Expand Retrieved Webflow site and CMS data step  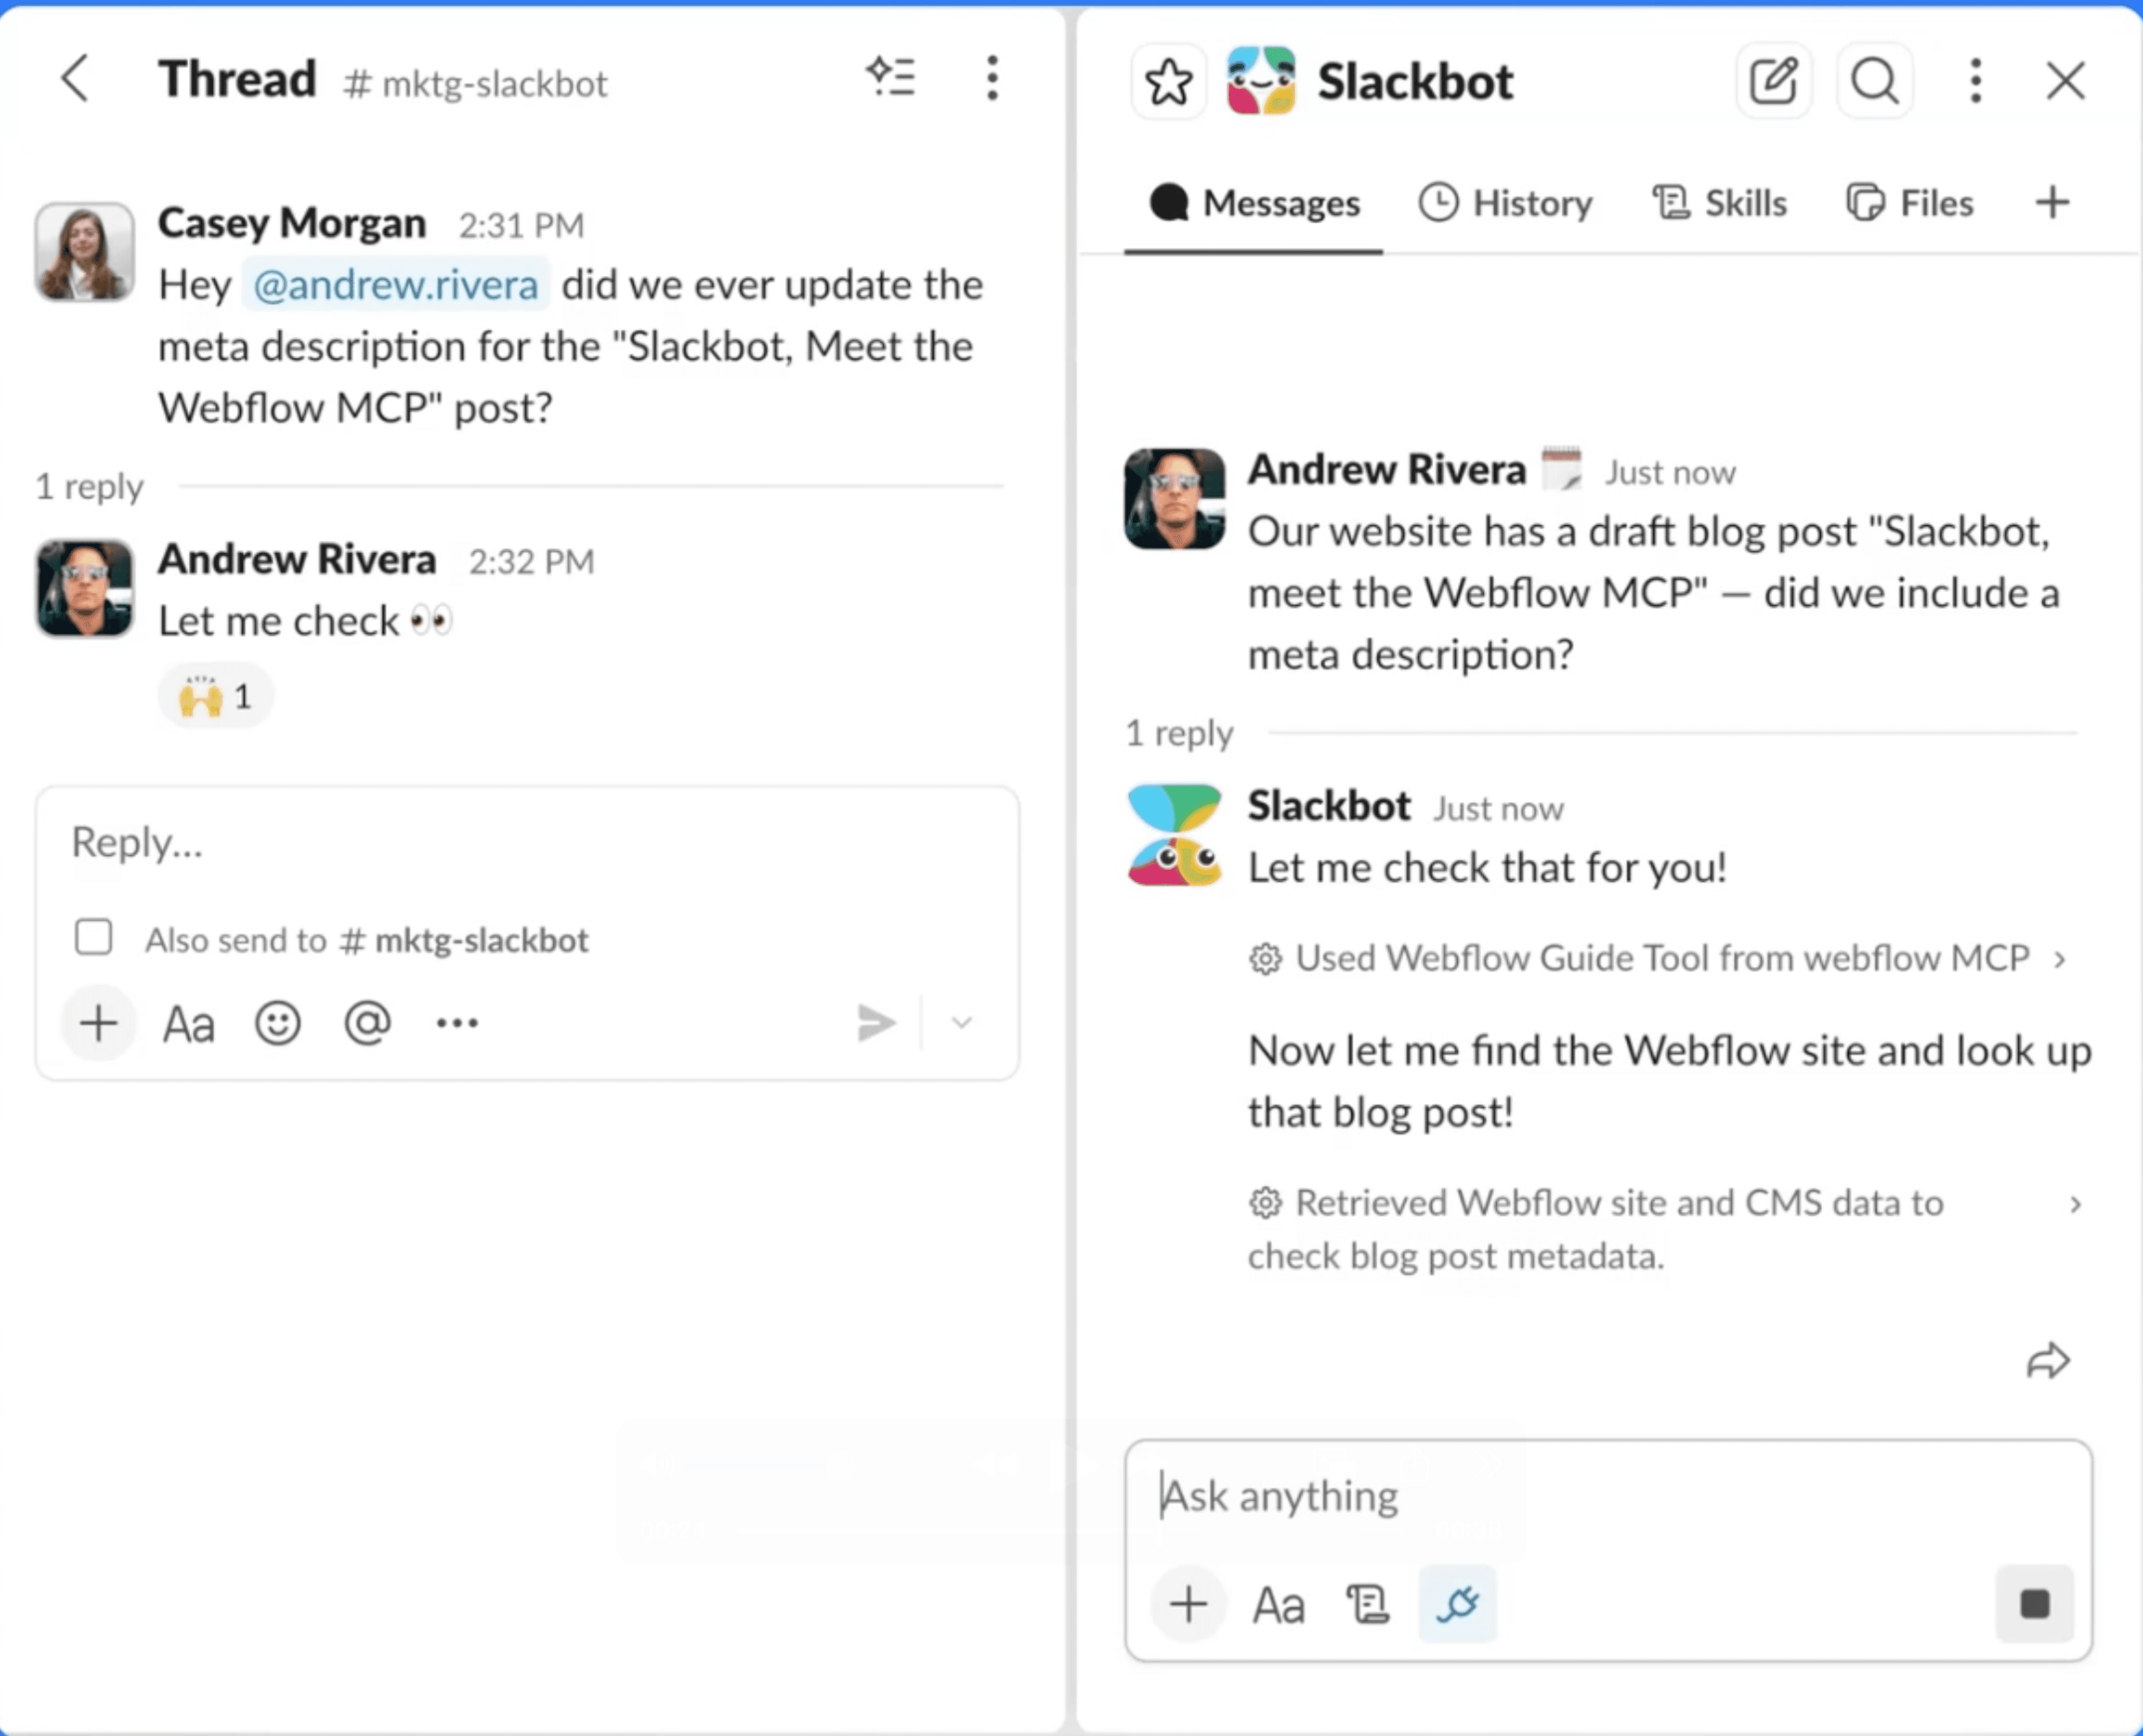coord(1664,1229)
